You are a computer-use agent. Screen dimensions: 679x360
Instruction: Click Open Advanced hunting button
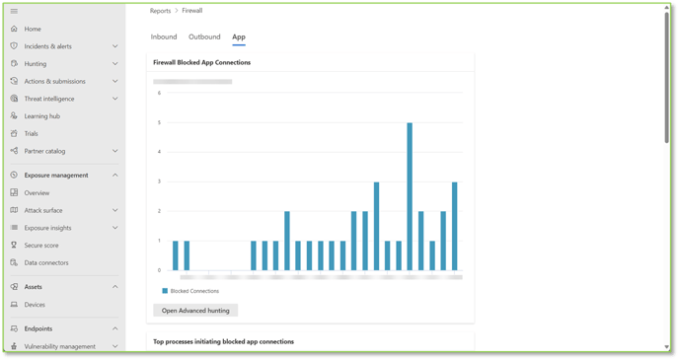195,311
